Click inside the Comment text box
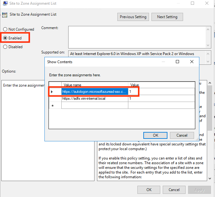215x197 pixels. (x=137, y=37)
